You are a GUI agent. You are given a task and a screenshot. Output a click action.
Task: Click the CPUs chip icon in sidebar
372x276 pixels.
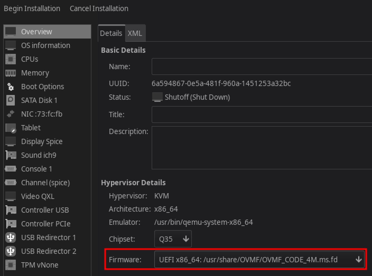[x=11, y=59]
